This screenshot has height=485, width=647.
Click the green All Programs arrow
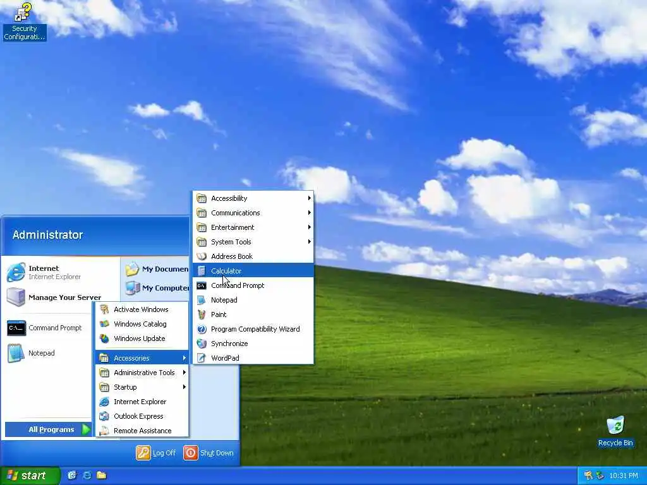coord(86,429)
